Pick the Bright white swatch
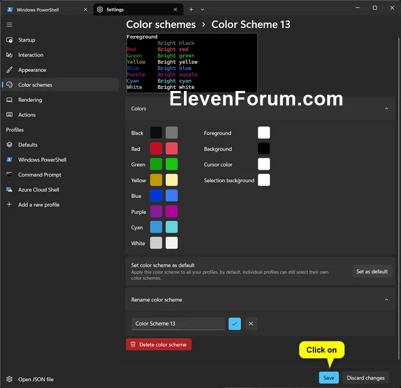 click(172, 243)
